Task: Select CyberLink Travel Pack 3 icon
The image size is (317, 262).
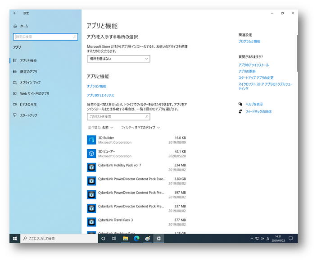Action: pyautogui.click(x=91, y=222)
